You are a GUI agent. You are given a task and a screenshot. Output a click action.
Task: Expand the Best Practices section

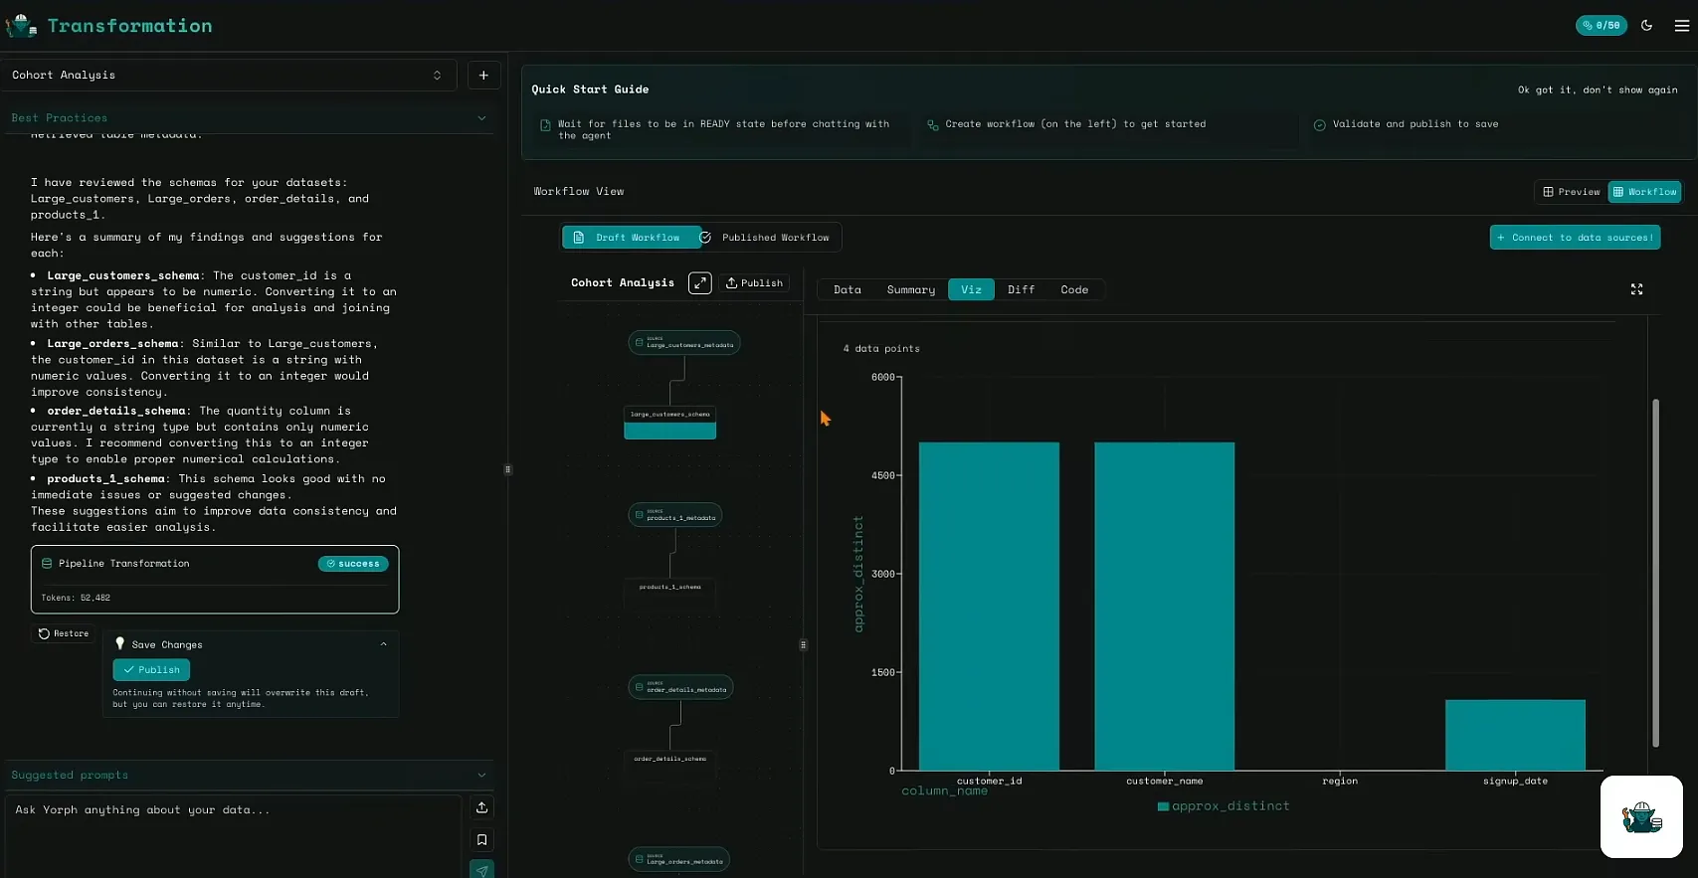pos(481,118)
